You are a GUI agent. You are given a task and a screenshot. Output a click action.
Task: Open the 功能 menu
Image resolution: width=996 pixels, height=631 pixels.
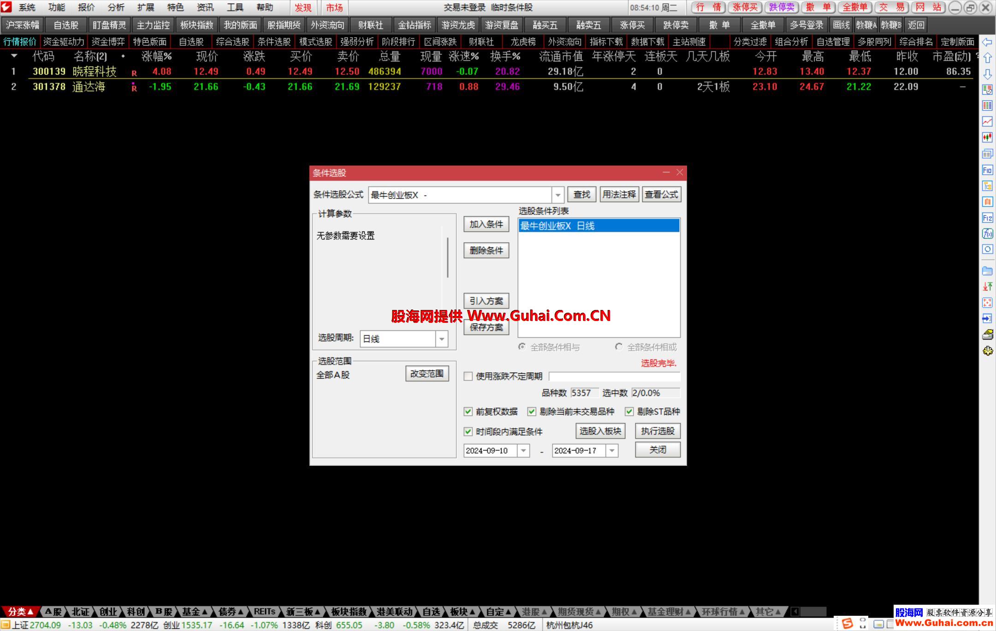tap(57, 7)
